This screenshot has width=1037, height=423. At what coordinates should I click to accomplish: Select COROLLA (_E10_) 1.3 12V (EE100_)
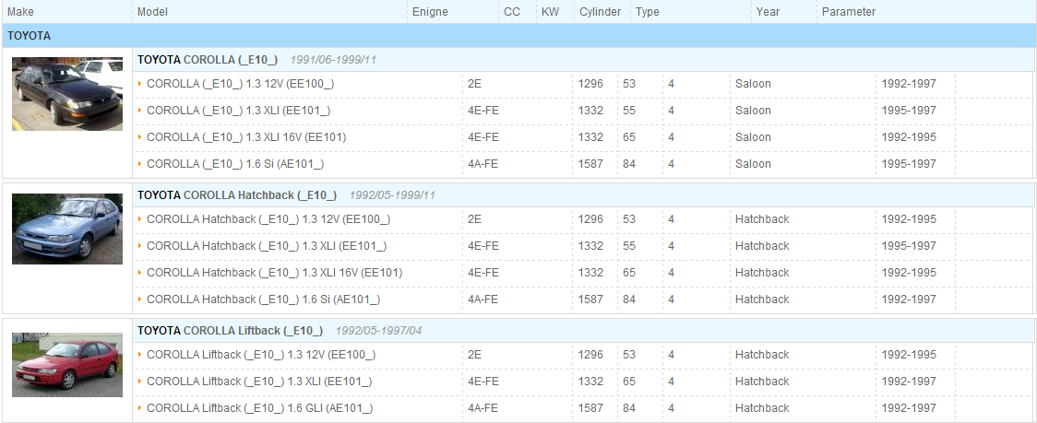[240, 84]
